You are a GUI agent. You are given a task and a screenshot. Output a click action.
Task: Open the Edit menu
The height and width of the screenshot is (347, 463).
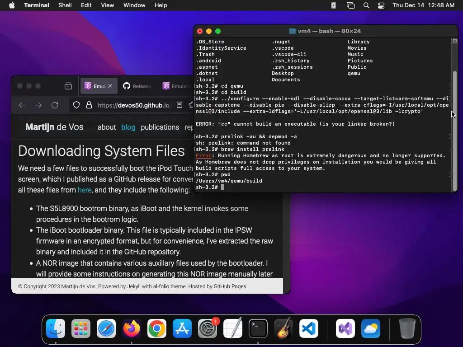click(x=86, y=5)
